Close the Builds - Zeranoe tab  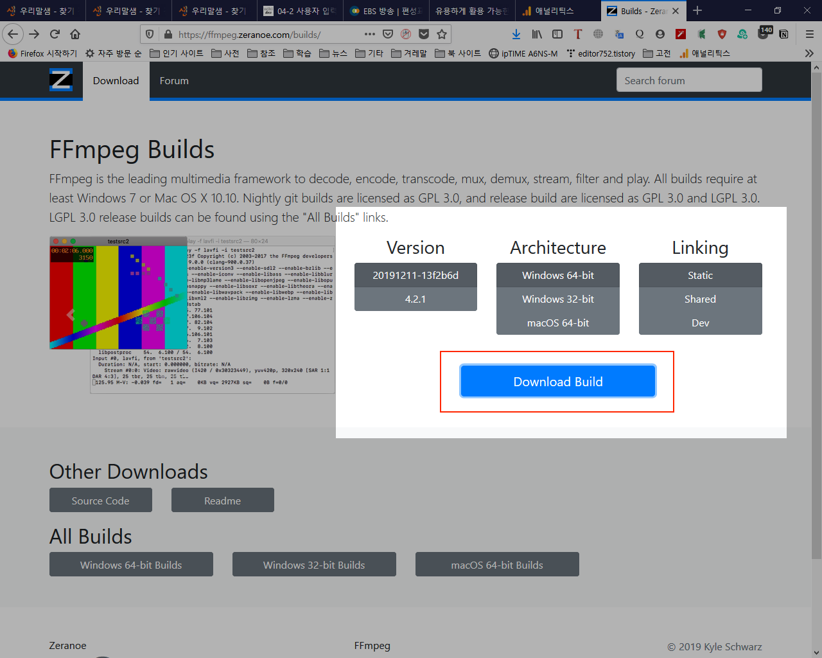pos(676,11)
